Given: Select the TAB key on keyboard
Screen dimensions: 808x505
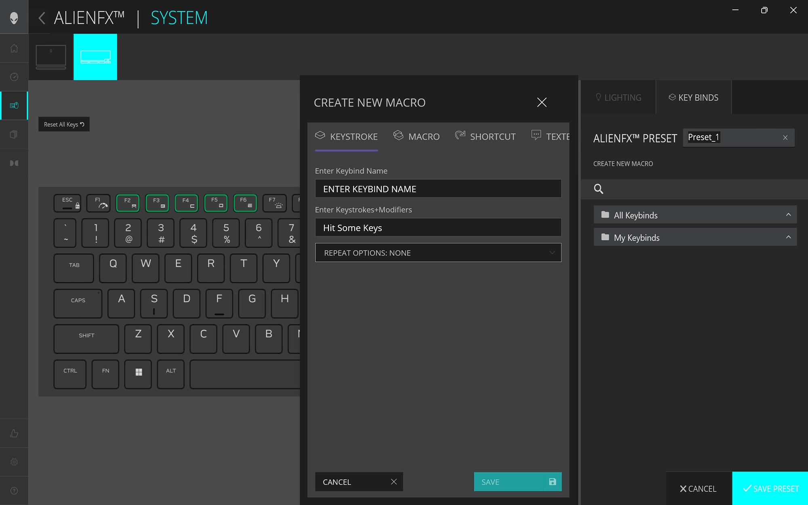Looking at the screenshot, I should (x=74, y=268).
